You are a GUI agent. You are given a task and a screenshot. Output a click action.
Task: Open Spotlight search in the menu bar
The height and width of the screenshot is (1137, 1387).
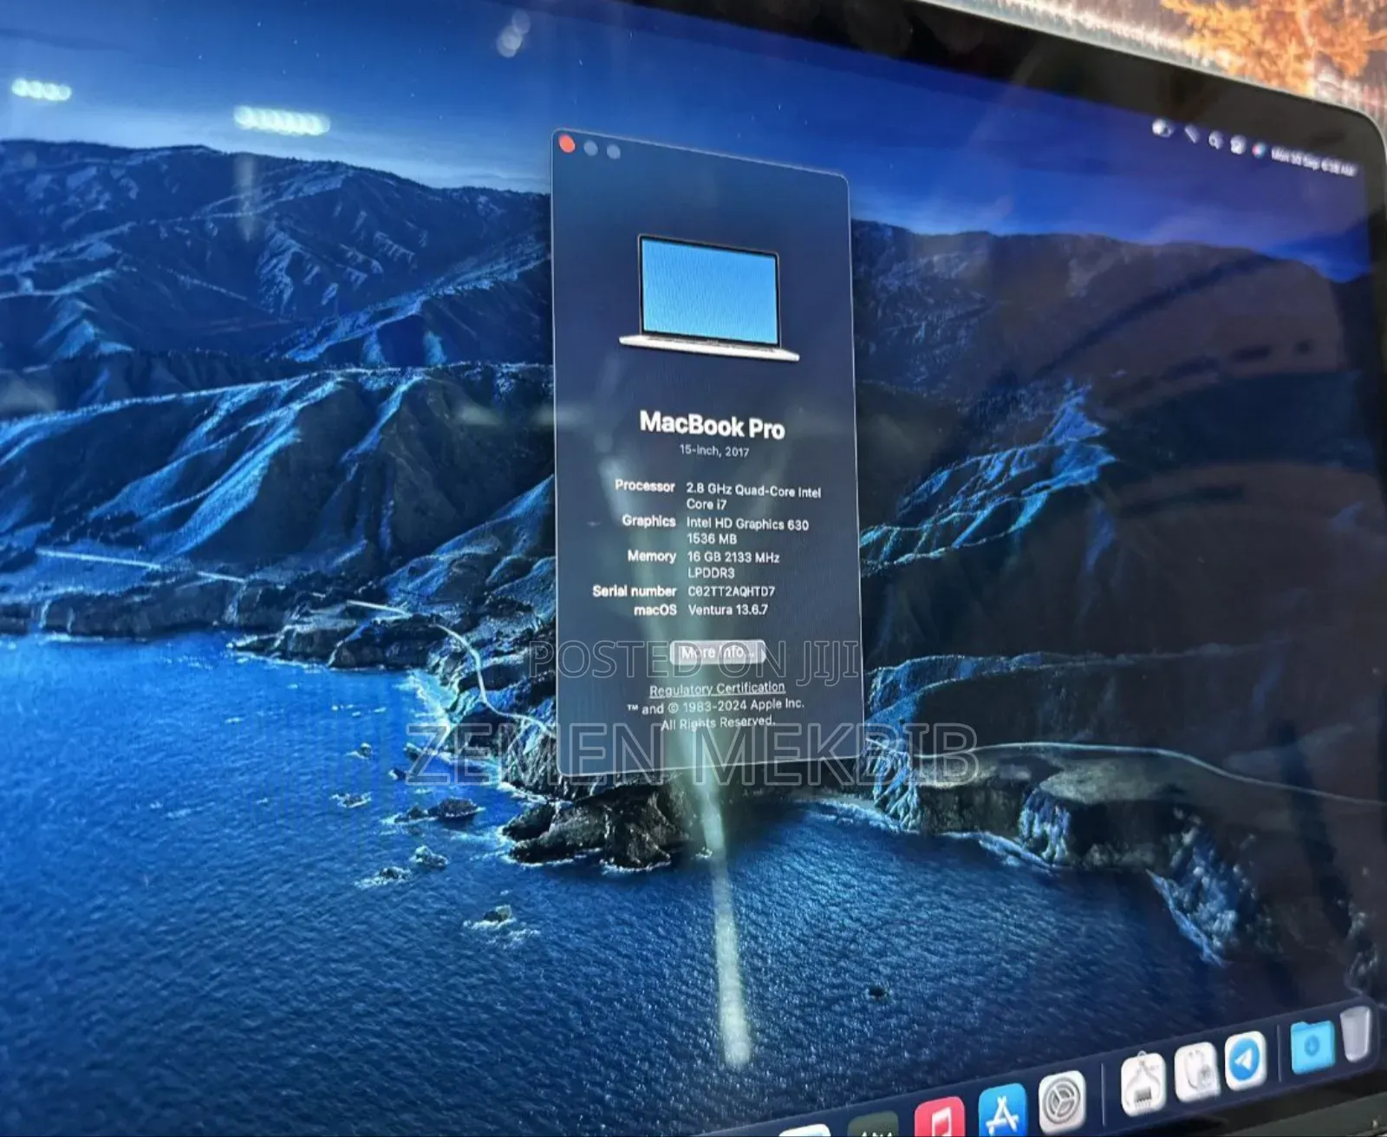1214,141
